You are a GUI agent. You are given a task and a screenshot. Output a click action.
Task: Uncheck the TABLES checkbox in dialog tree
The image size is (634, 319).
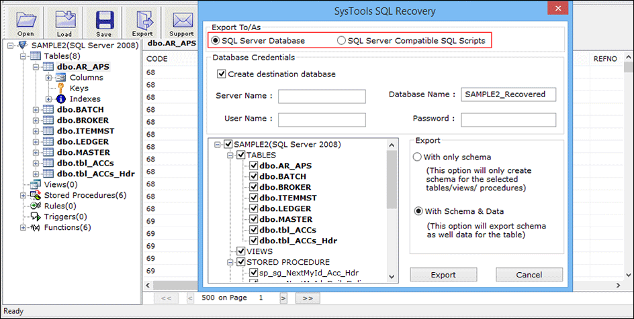tap(241, 155)
